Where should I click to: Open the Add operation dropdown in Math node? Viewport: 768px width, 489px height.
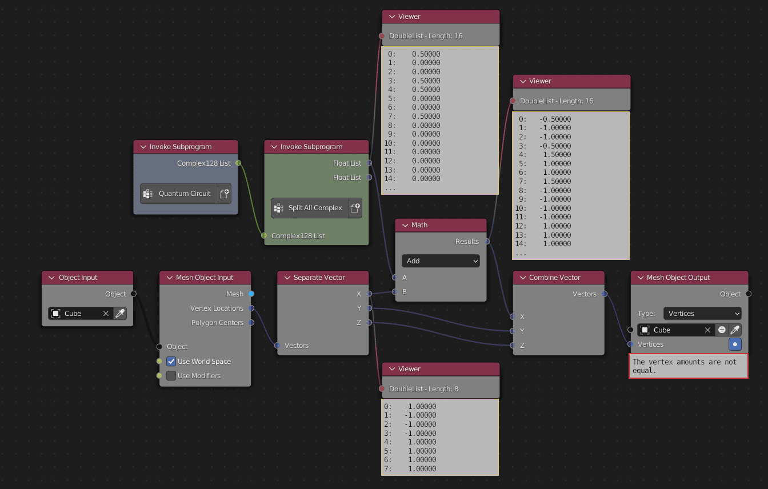pos(441,261)
